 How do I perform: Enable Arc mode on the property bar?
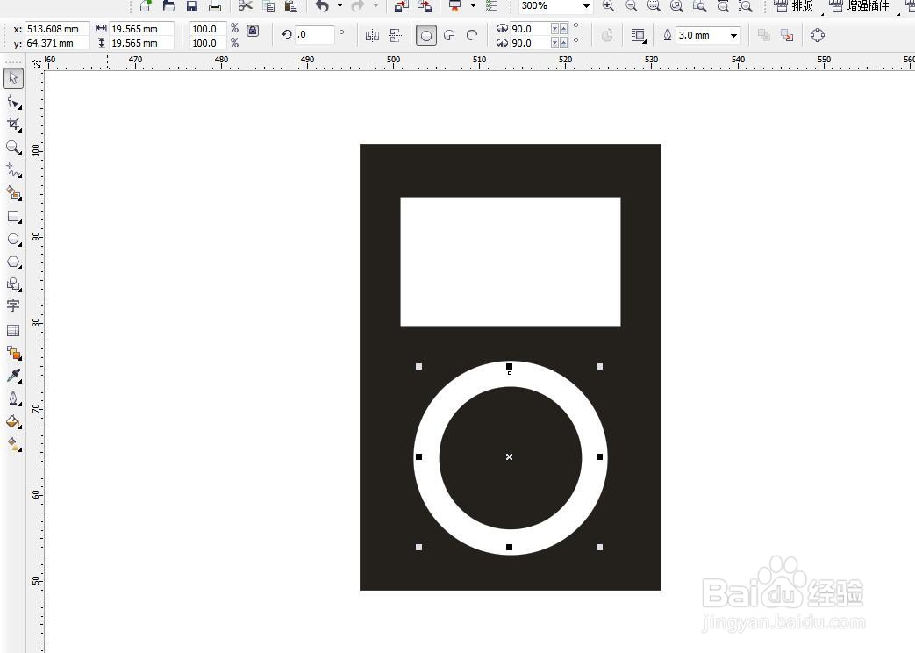[x=471, y=34]
